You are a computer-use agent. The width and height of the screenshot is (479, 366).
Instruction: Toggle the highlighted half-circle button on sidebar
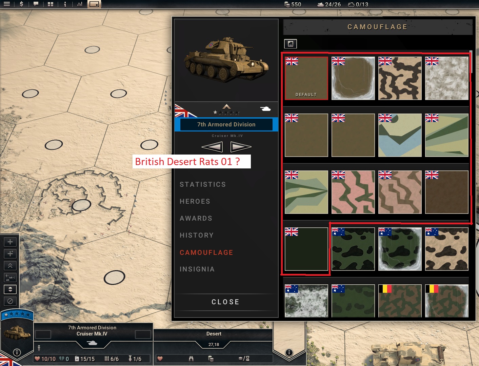tap(10, 289)
